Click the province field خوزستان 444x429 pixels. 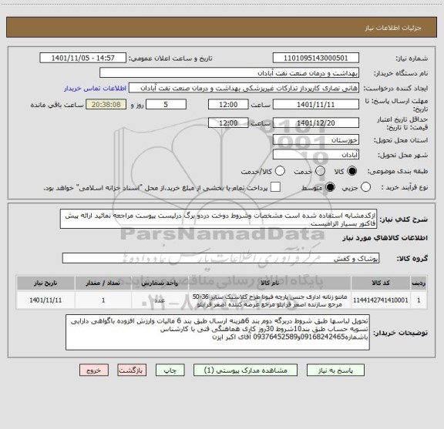point(316,140)
